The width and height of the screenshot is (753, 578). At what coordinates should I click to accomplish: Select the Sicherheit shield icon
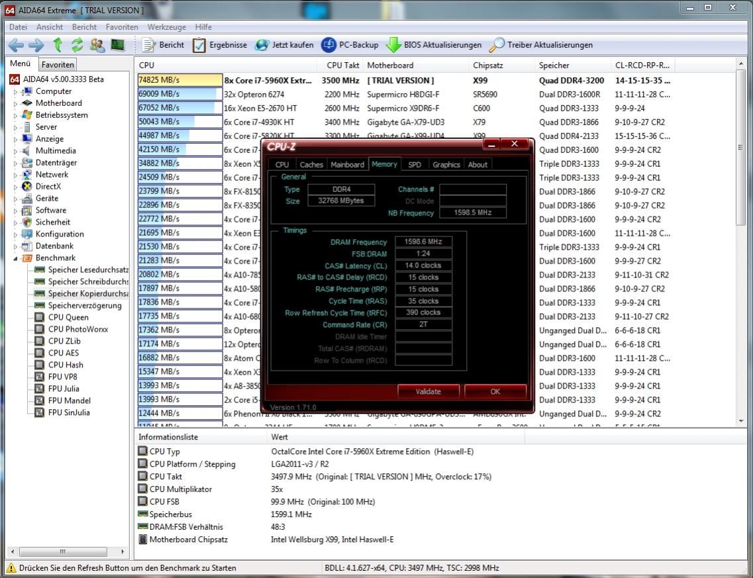pyautogui.click(x=27, y=222)
